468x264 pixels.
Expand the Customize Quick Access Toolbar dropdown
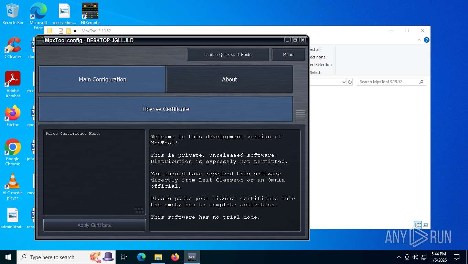click(x=75, y=31)
